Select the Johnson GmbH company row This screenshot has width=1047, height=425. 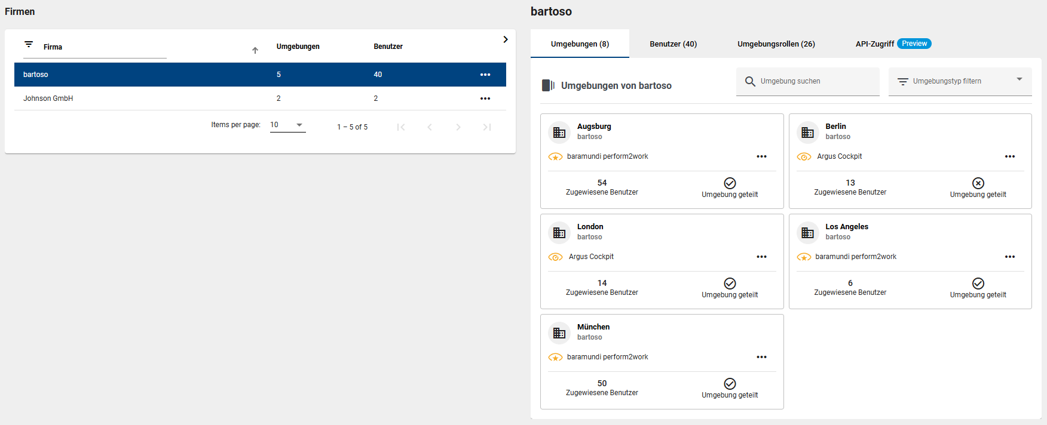48,98
